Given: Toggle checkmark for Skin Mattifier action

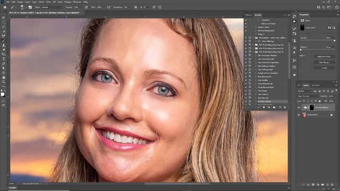Looking at the screenshot, I should [x=246, y=80].
